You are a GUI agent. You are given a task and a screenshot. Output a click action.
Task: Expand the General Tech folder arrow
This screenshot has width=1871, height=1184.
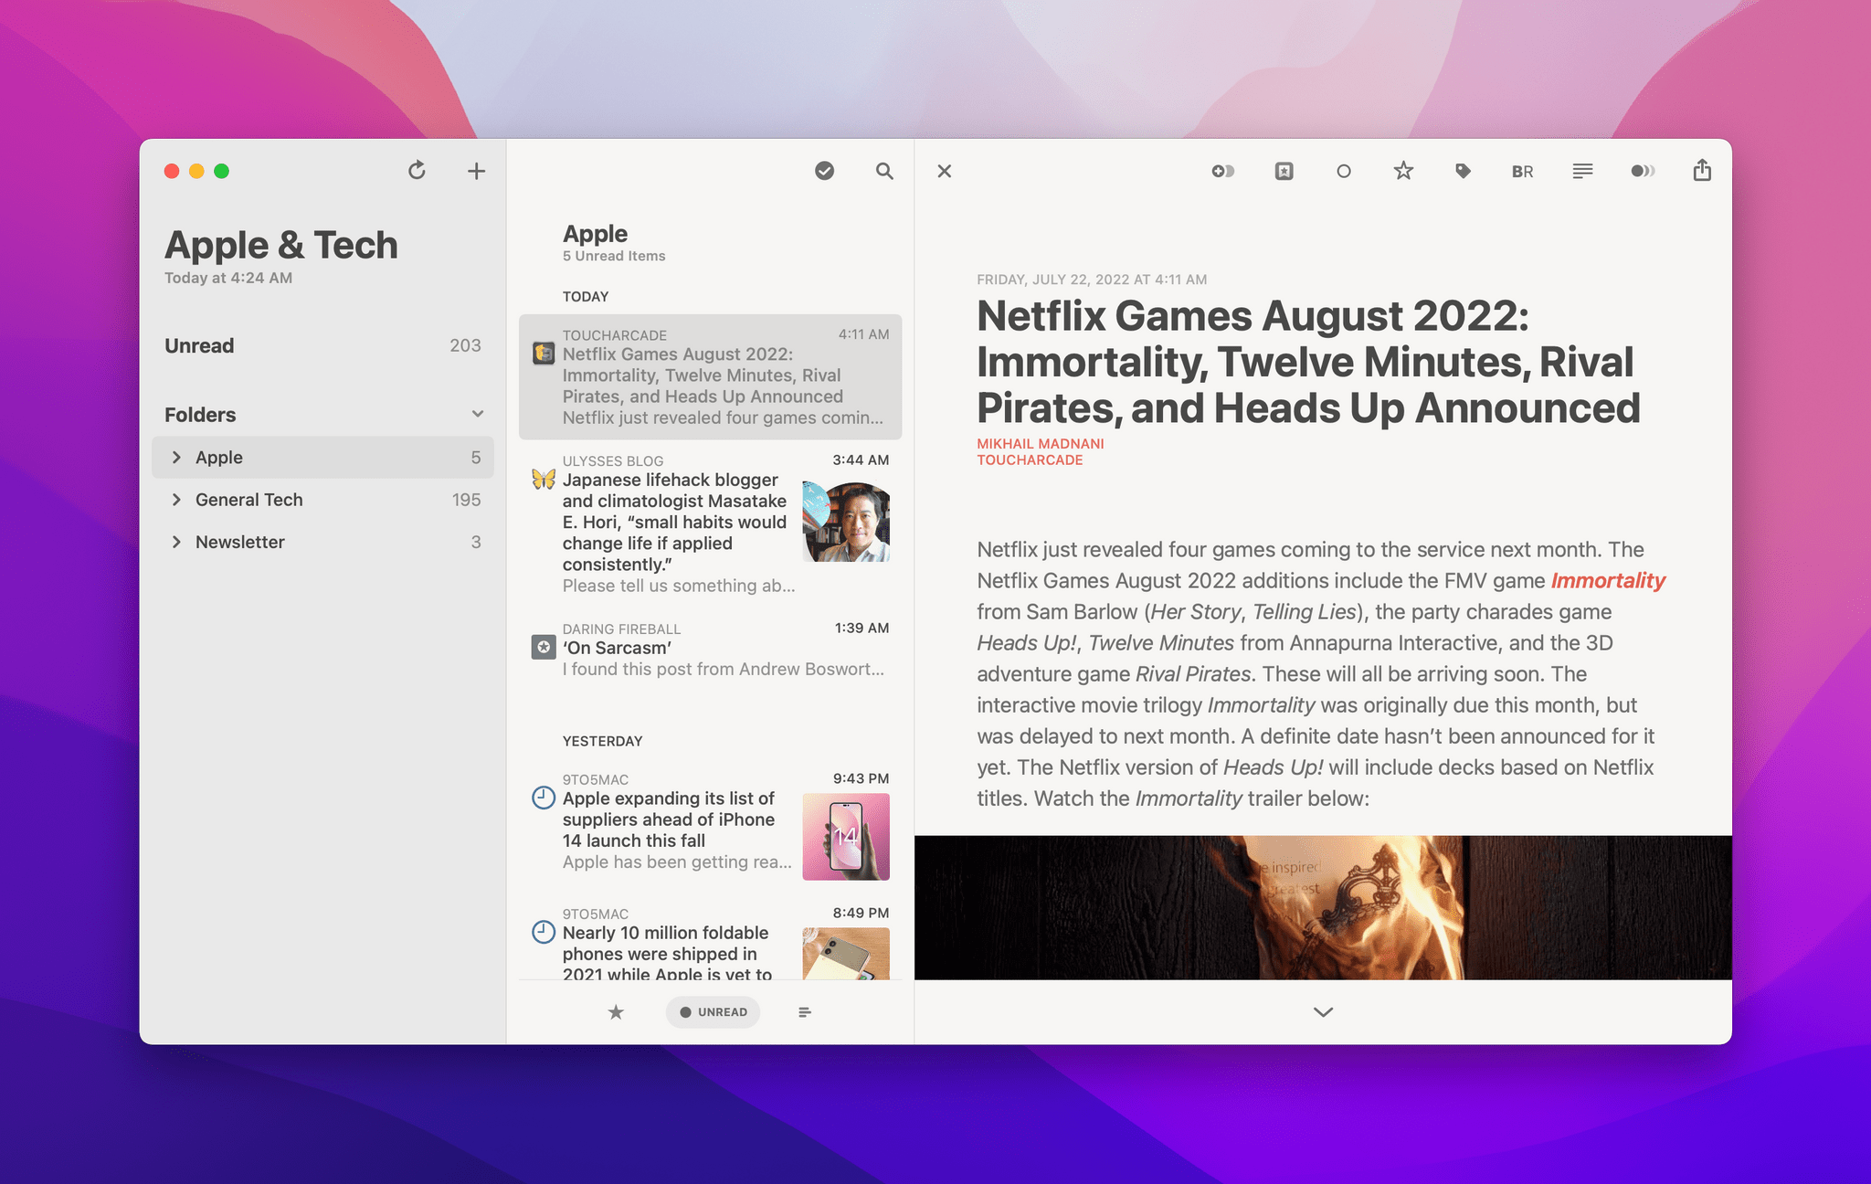[176, 500]
